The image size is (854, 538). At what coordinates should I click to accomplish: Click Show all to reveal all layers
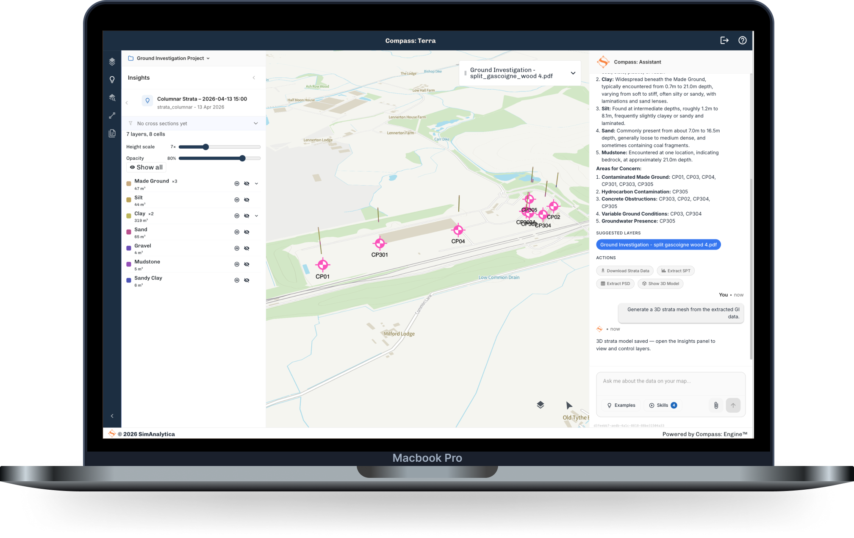tap(146, 167)
